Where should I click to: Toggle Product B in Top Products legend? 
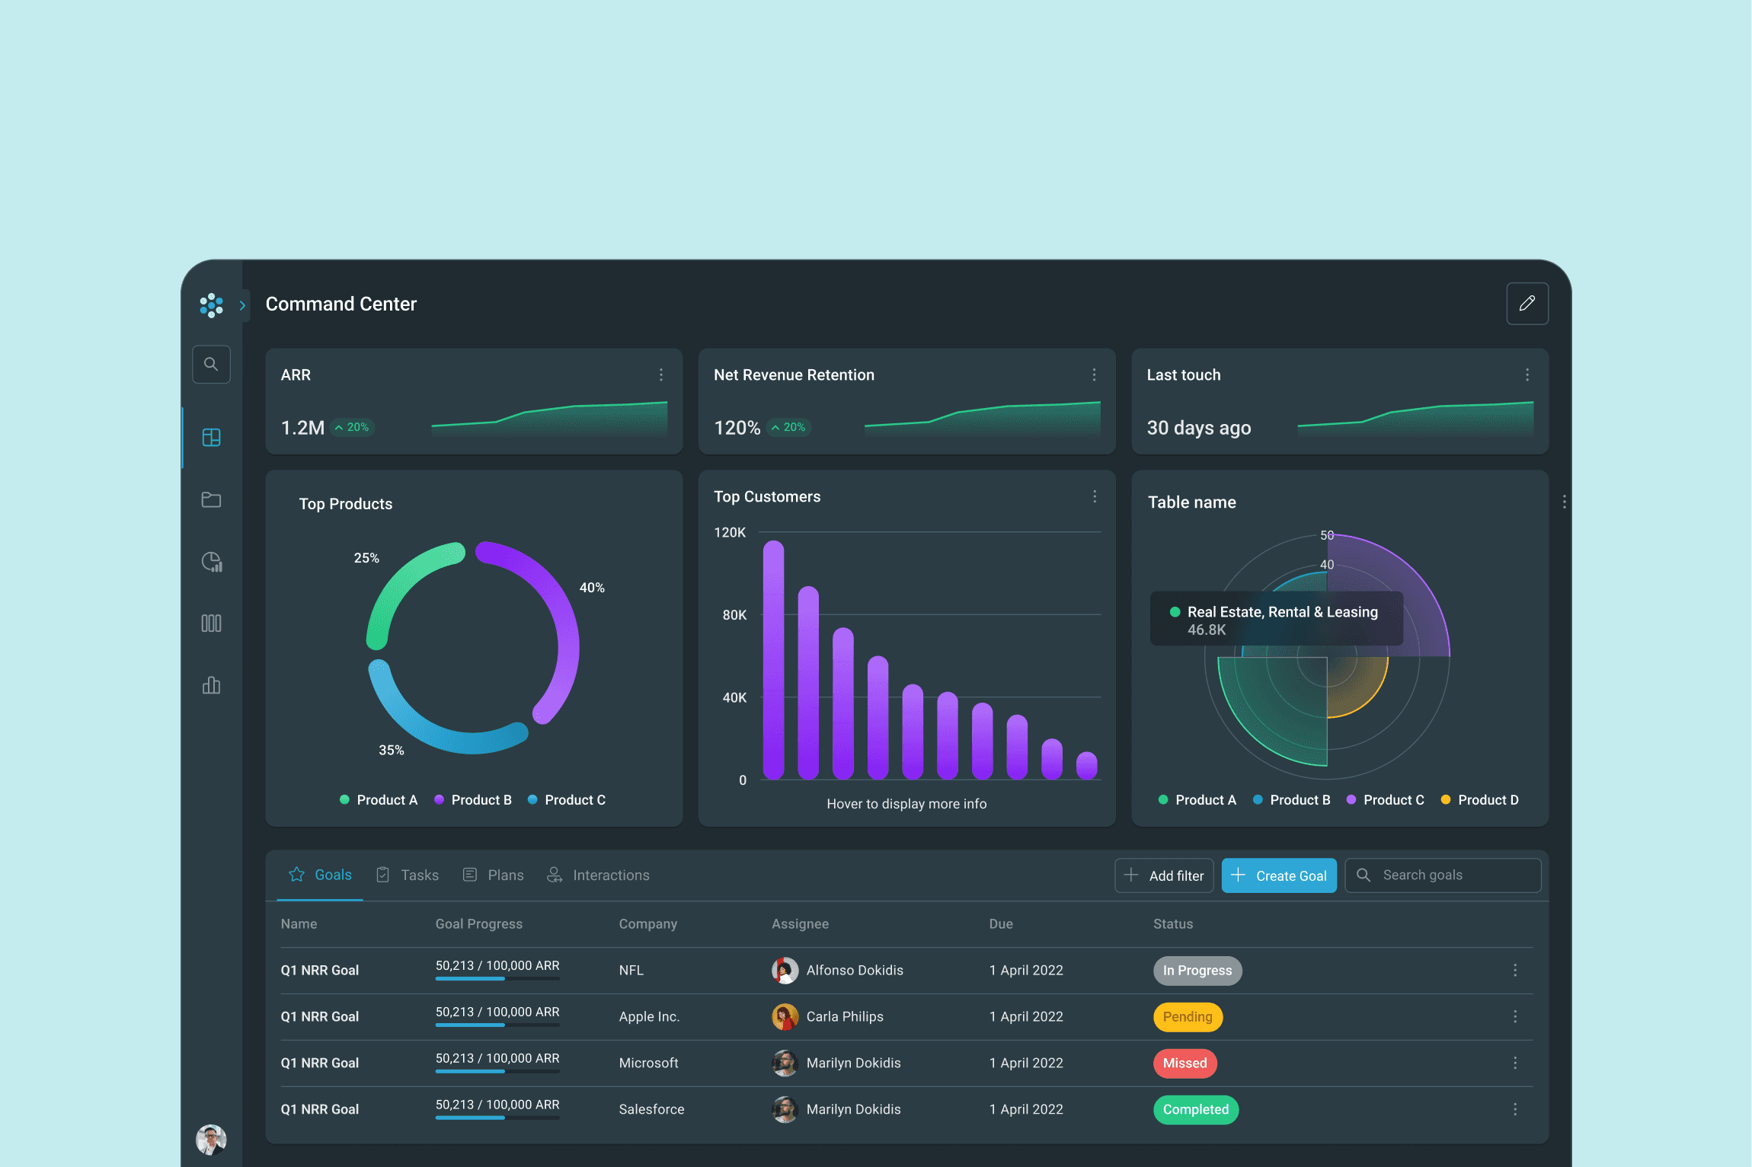tap(473, 800)
